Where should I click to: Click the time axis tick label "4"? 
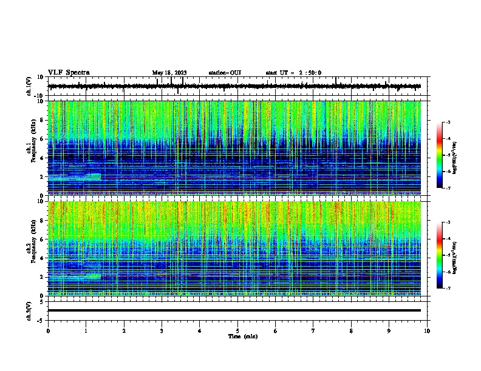click(200, 331)
